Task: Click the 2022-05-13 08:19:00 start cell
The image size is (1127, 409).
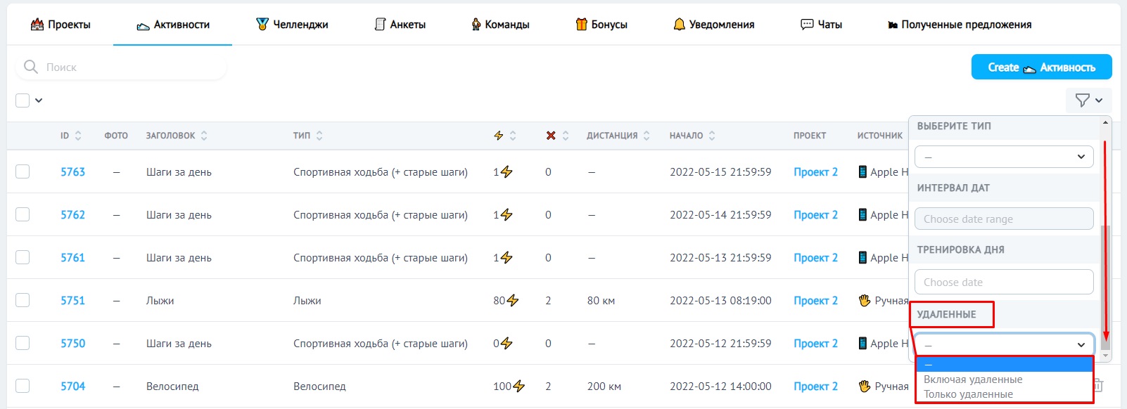Action: [720, 300]
